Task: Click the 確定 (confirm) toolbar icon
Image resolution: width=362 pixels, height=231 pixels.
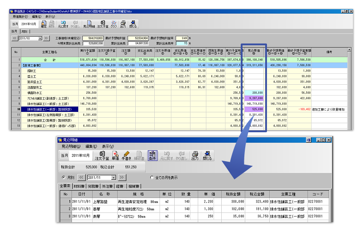Action: coord(44,24)
